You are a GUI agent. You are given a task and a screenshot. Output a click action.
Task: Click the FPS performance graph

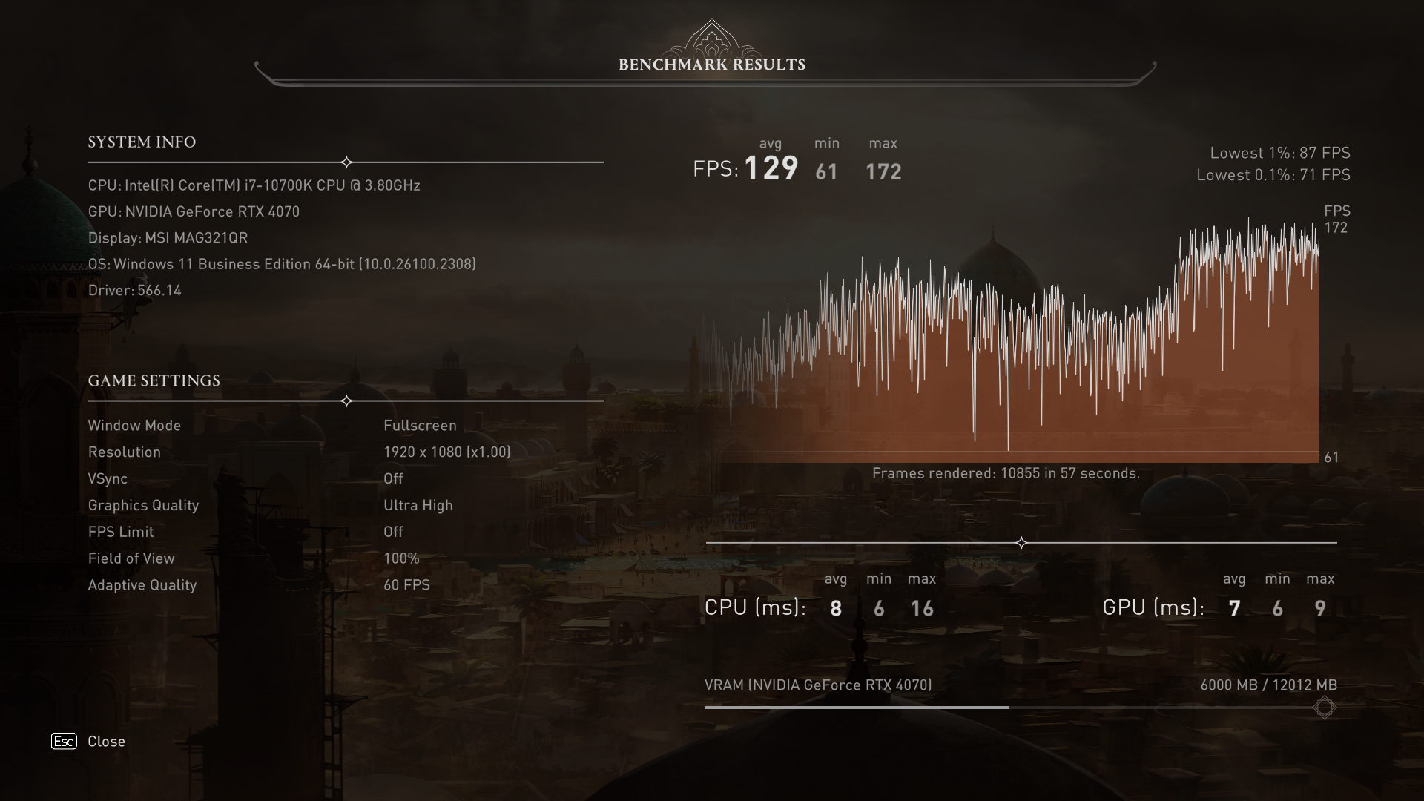click(x=1012, y=339)
